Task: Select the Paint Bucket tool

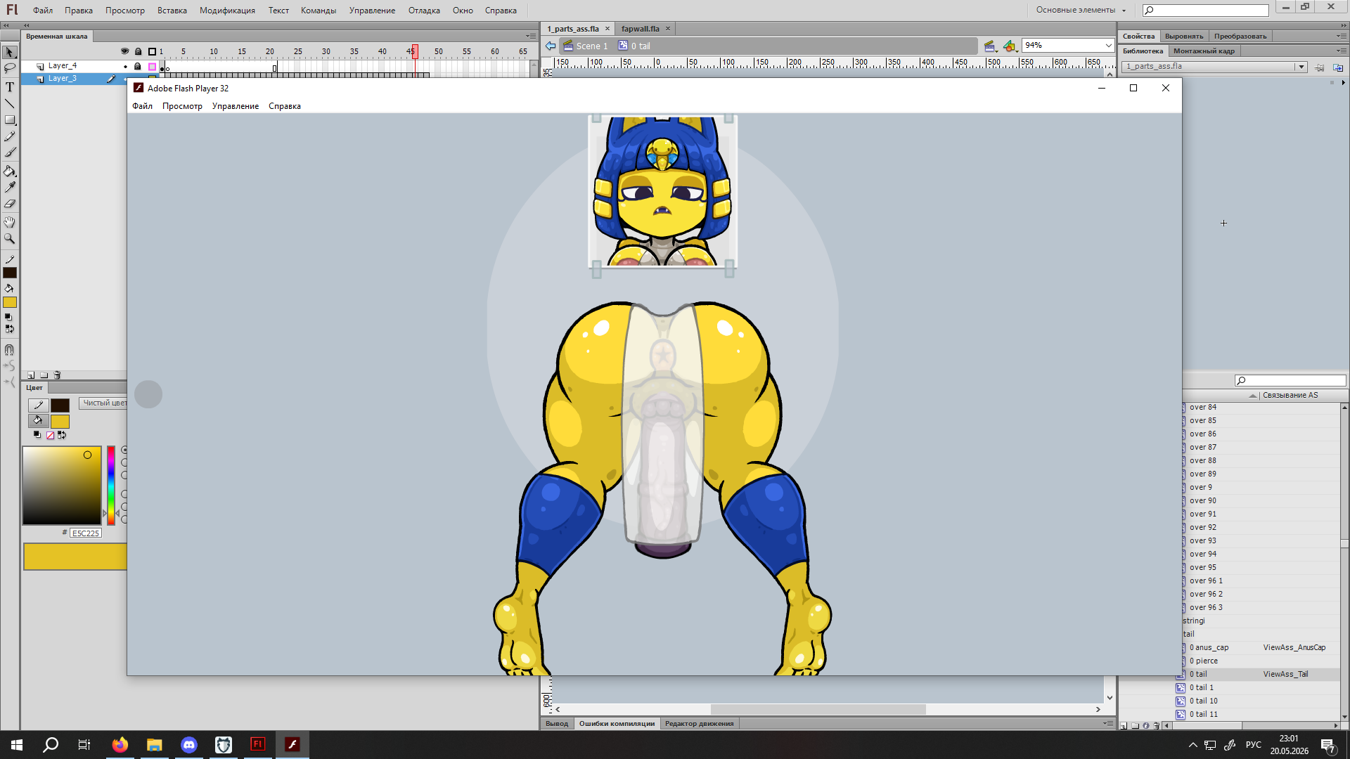Action: [x=10, y=171]
